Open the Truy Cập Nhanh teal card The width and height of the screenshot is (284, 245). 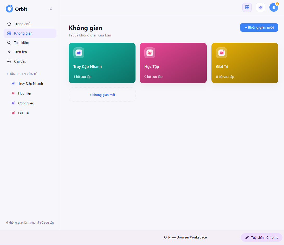[102, 63]
